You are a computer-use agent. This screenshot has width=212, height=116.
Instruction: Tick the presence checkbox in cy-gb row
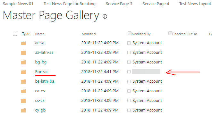click(x=129, y=110)
